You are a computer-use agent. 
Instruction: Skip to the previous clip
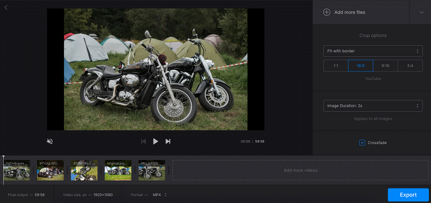point(143,141)
